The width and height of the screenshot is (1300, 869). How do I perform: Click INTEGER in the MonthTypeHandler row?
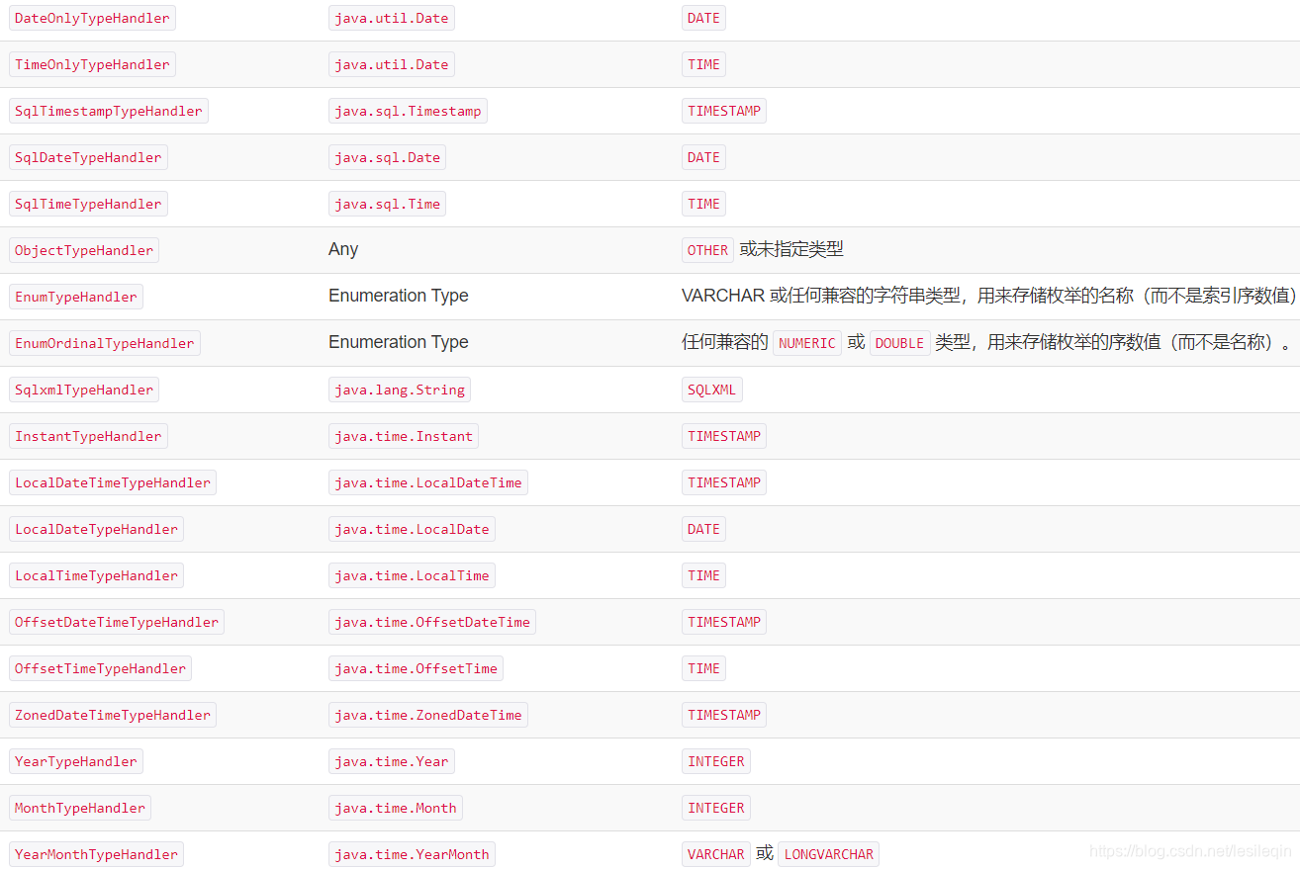716,808
